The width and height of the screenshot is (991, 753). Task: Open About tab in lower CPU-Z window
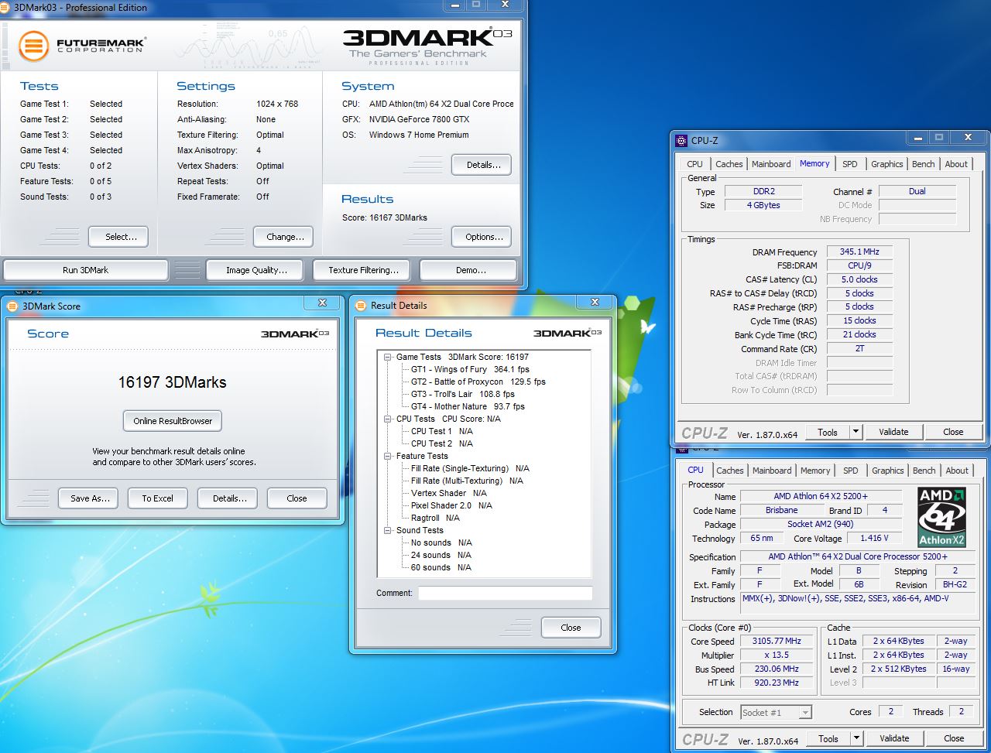click(x=957, y=471)
